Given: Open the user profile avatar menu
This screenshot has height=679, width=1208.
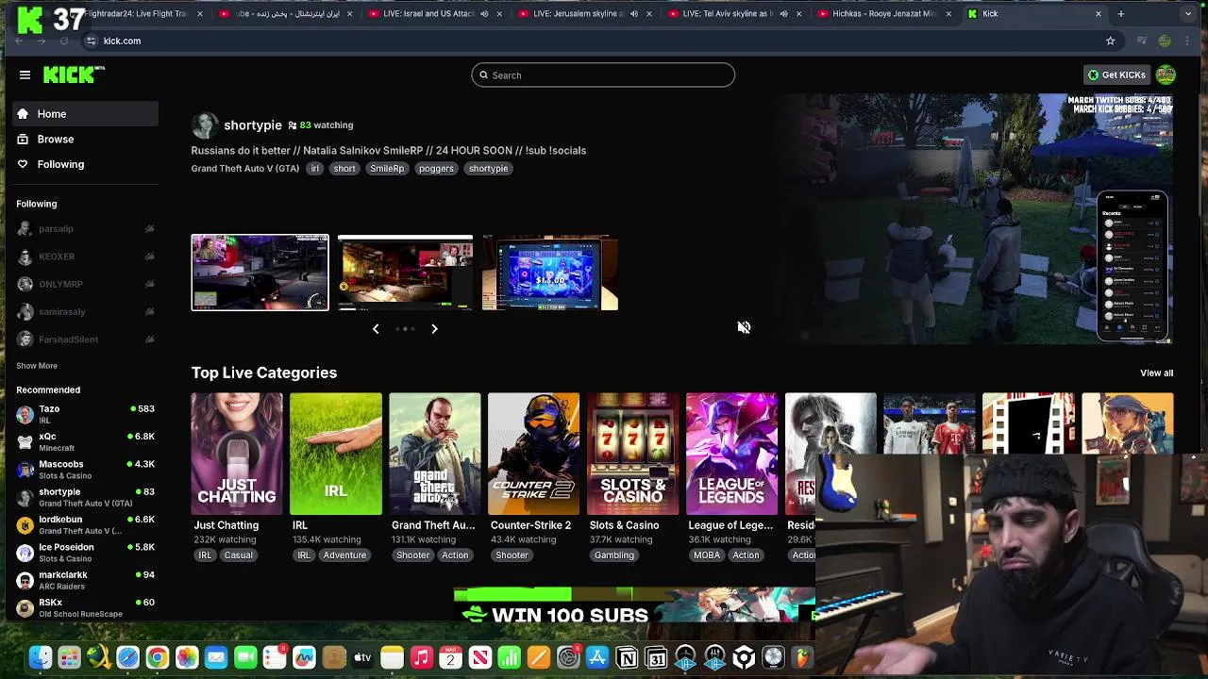Looking at the screenshot, I should coord(1166,75).
